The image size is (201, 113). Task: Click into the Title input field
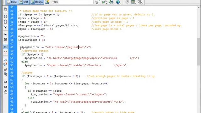(76, 2)
